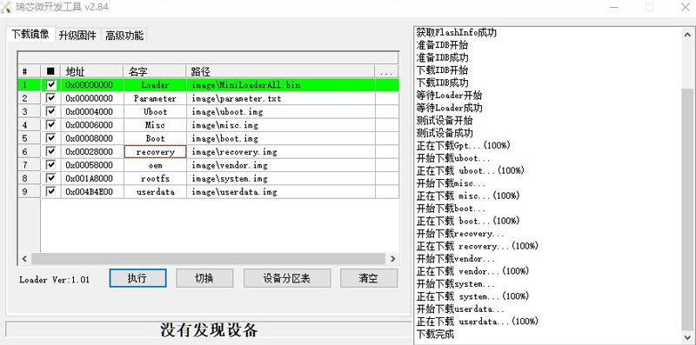Select the Parameter name cell
The image size is (696, 345).
pyautogui.click(x=155, y=98)
